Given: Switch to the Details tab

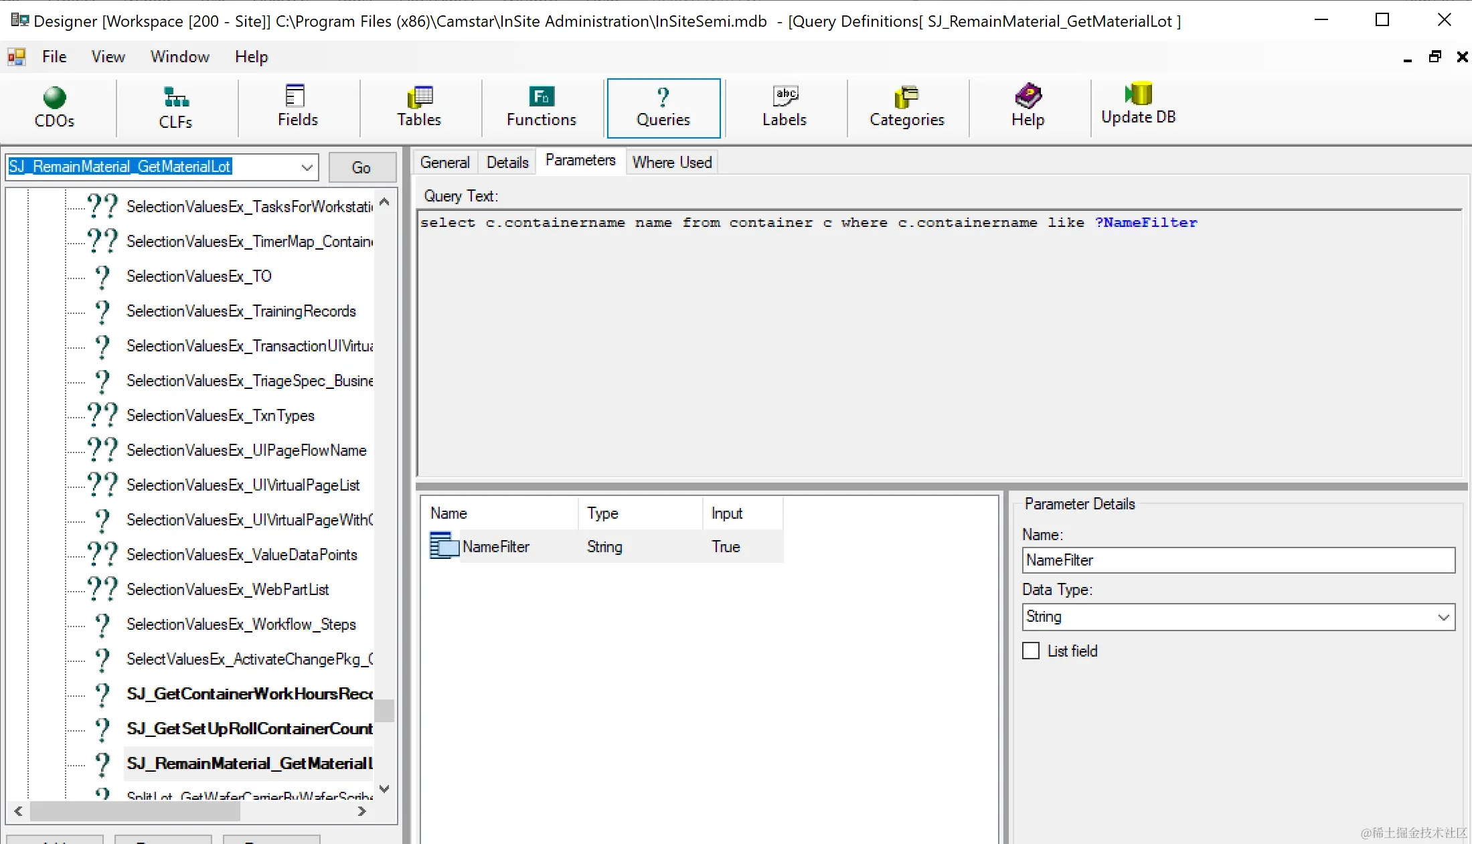Looking at the screenshot, I should tap(507, 163).
